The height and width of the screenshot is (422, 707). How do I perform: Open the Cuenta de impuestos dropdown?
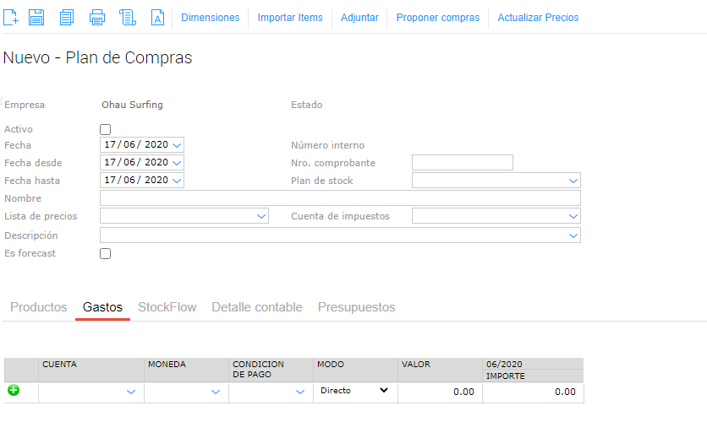573,216
